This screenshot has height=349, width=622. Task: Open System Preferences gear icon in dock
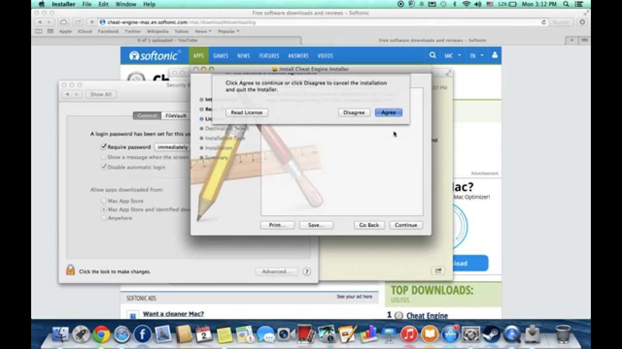pos(471,334)
